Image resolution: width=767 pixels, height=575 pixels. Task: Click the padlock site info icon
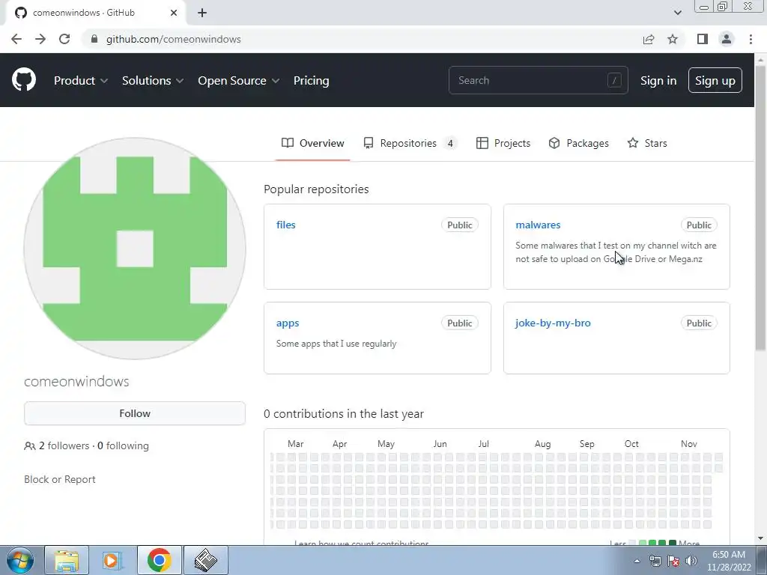(94, 39)
